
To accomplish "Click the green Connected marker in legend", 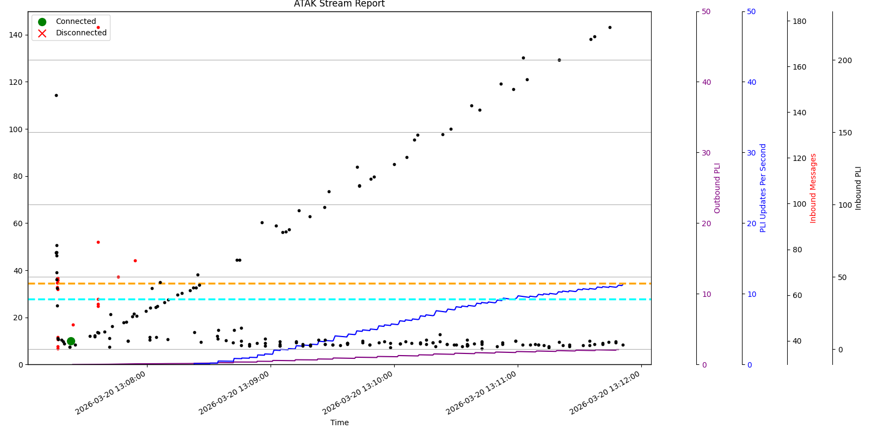I will pyautogui.click(x=42, y=22).
